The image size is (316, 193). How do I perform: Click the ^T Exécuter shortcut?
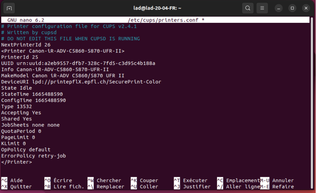click(191, 181)
